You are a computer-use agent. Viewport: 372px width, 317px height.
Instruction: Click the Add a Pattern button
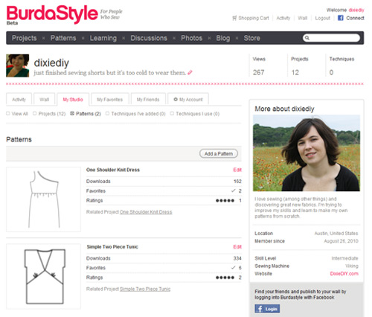(x=219, y=153)
